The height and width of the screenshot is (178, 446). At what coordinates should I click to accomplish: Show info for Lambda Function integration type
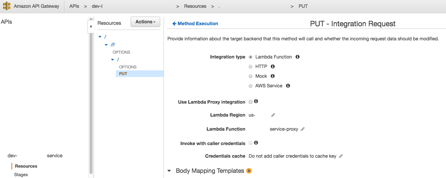(298, 57)
